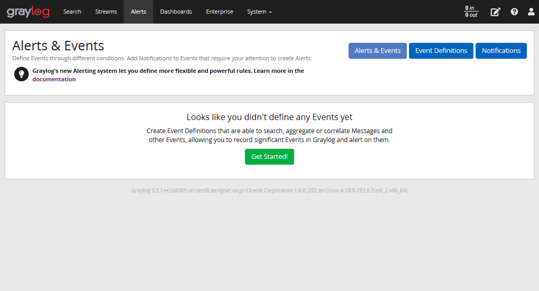Open Event Definitions
The height and width of the screenshot is (291, 539).
[441, 51]
